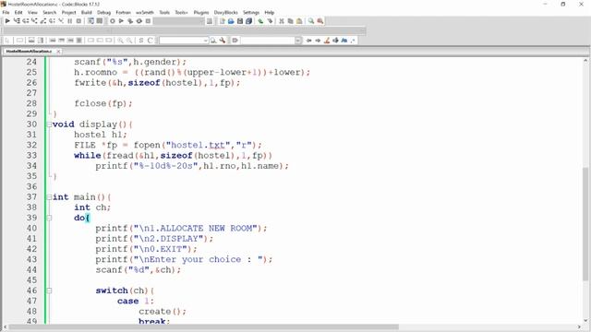The height and width of the screenshot is (332, 591).
Task: Open the Edit menu
Action: (18, 12)
